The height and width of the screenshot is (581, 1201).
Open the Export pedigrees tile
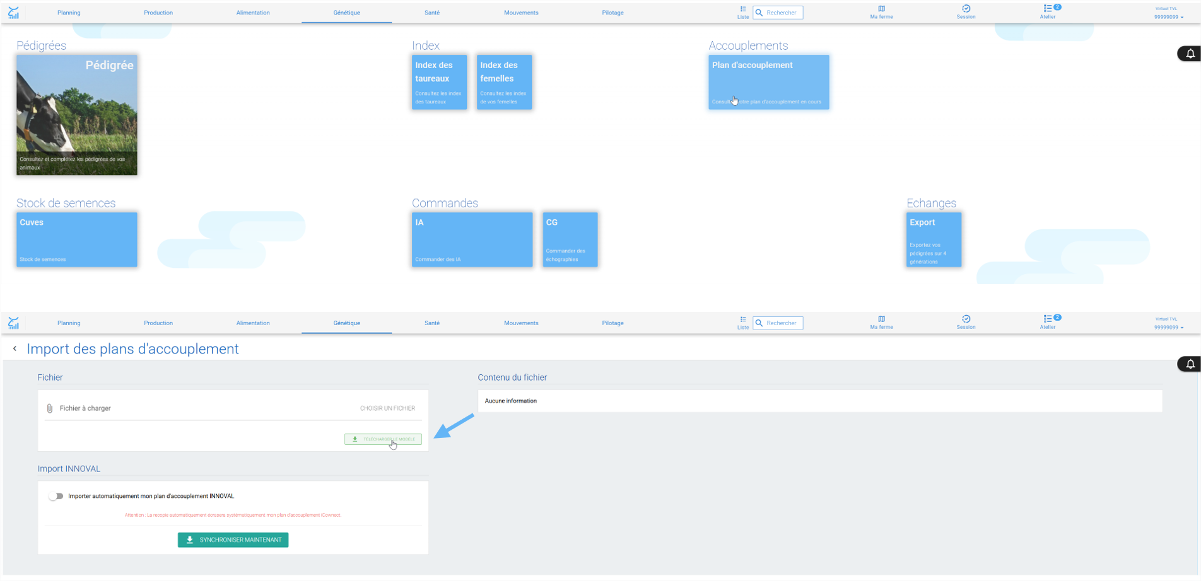pos(934,239)
